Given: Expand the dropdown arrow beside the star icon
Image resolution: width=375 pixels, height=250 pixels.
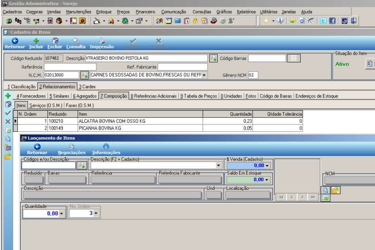Looking at the screenshot, I should click(x=273, y=21).
